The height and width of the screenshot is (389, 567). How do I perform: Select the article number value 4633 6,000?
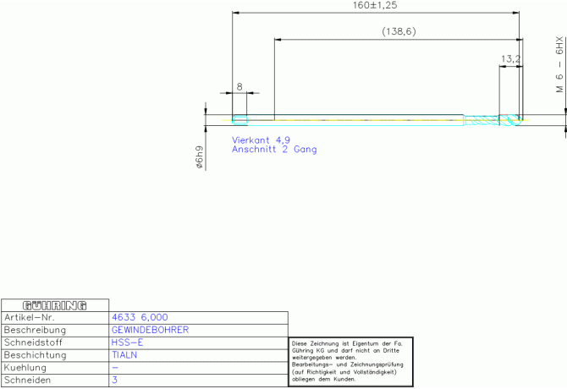(x=140, y=317)
